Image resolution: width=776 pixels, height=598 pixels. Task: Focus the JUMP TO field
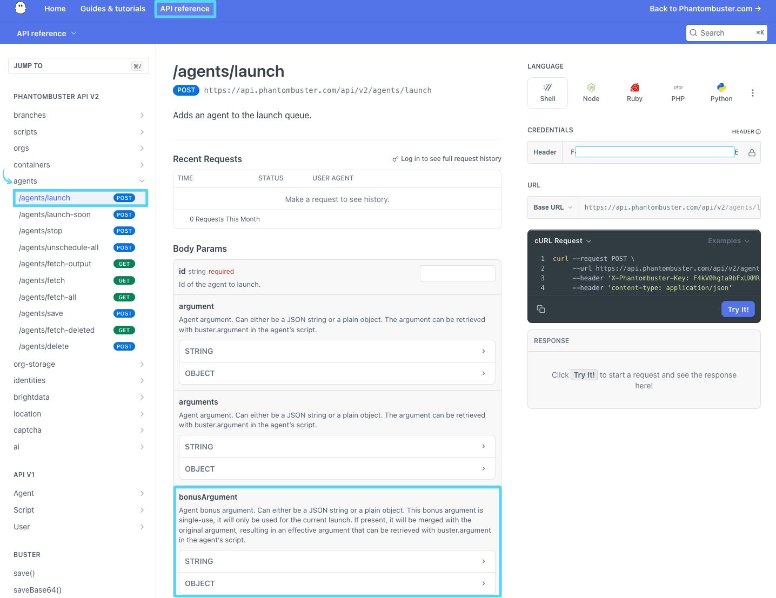(78, 66)
